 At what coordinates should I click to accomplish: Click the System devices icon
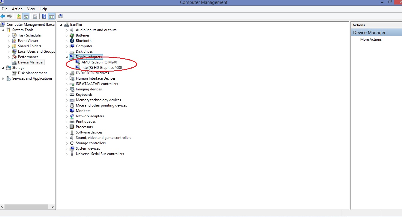(72, 148)
